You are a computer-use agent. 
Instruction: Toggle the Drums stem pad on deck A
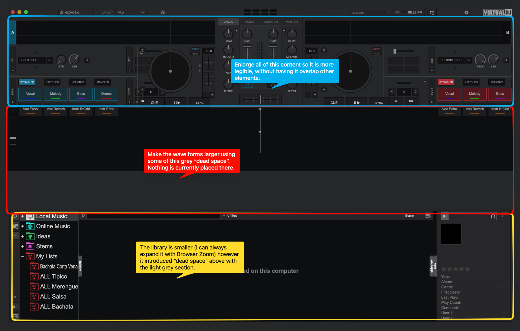coord(106,94)
